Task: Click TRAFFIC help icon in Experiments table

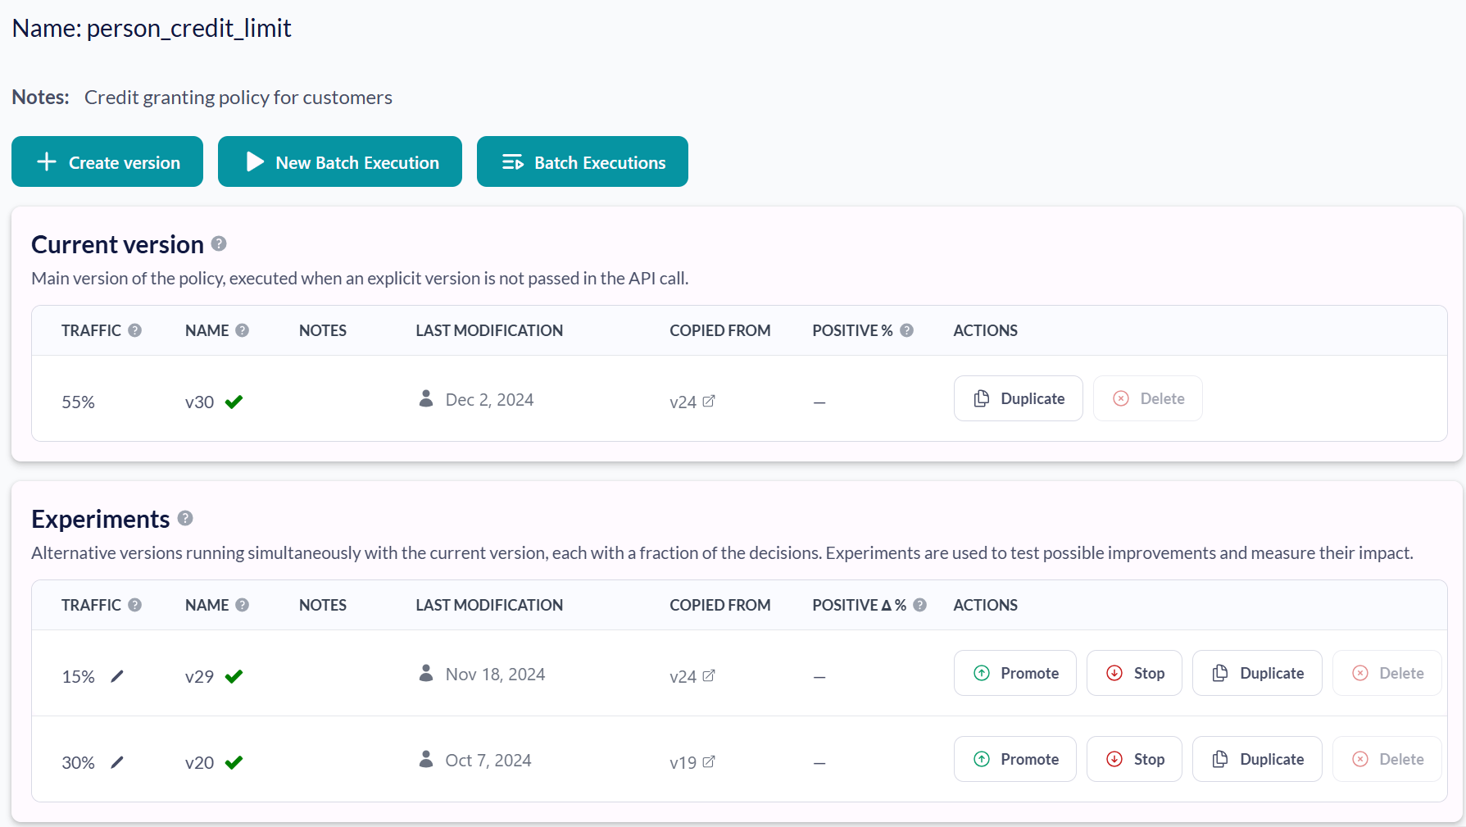Action: [135, 605]
